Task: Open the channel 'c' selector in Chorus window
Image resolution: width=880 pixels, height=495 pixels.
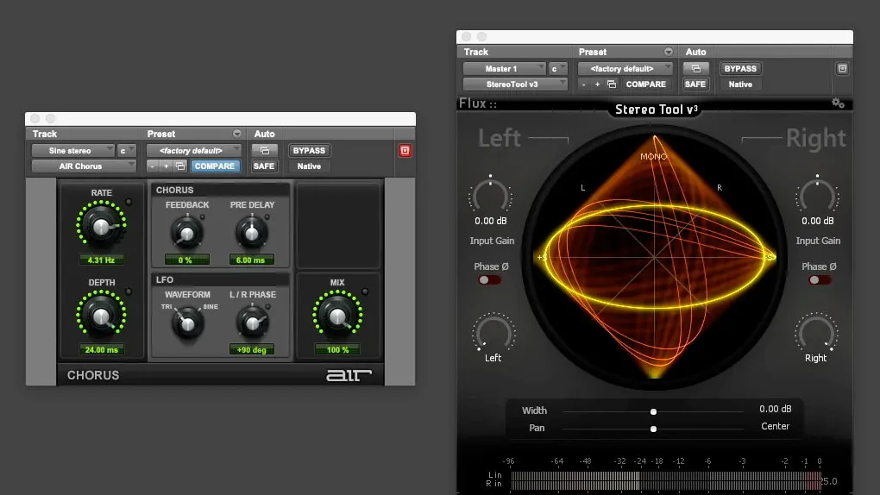Action: point(127,150)
